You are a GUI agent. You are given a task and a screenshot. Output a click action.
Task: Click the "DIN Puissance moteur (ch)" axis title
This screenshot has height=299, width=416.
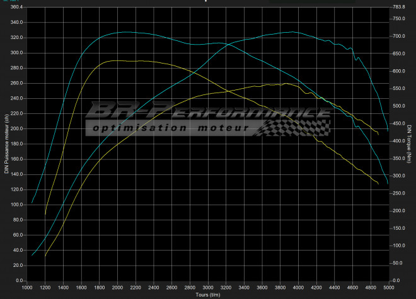(5, 144)
